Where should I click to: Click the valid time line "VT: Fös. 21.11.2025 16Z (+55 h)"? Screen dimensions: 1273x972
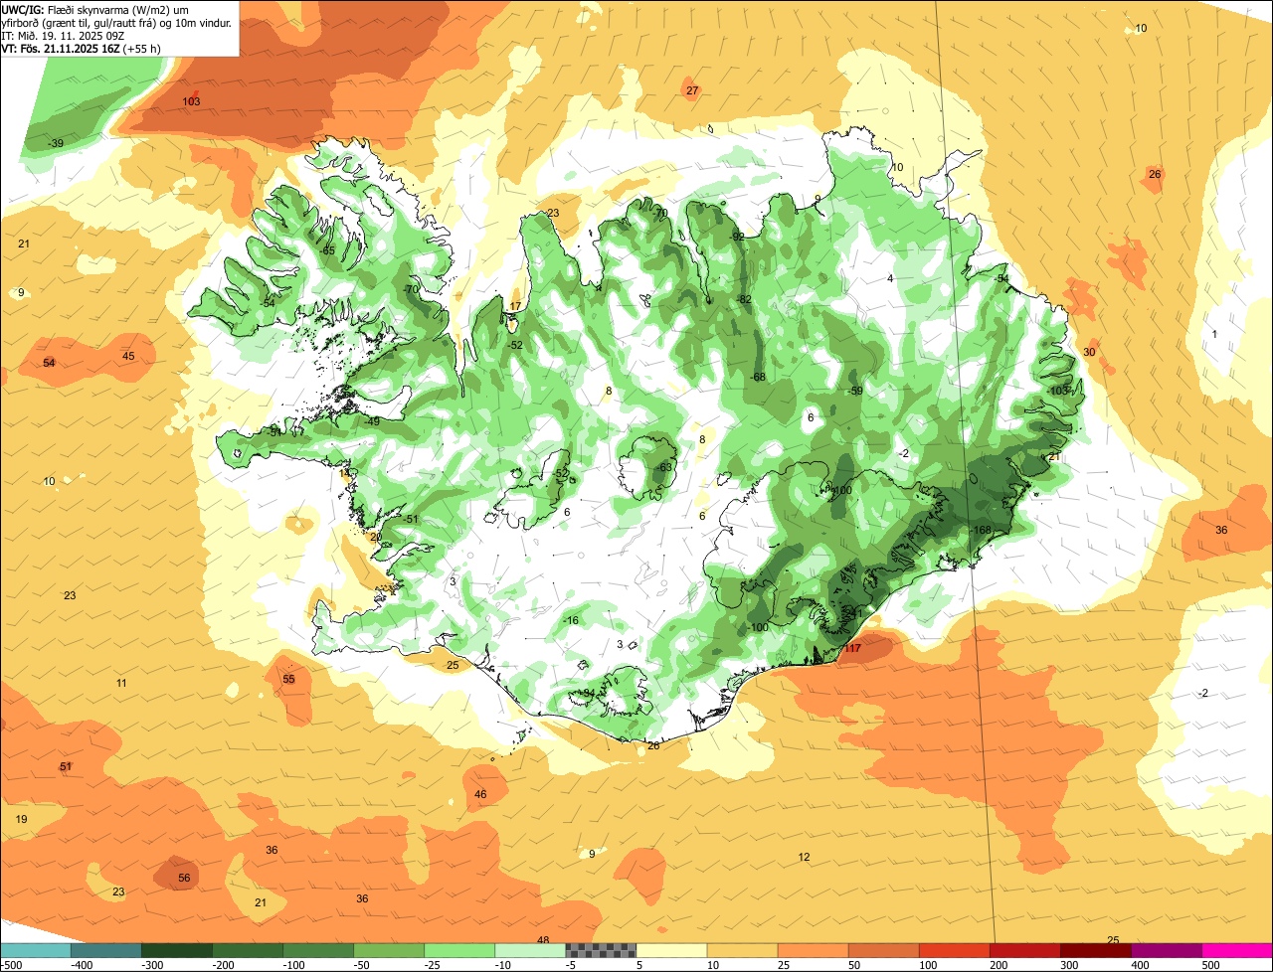coord(81,48)
